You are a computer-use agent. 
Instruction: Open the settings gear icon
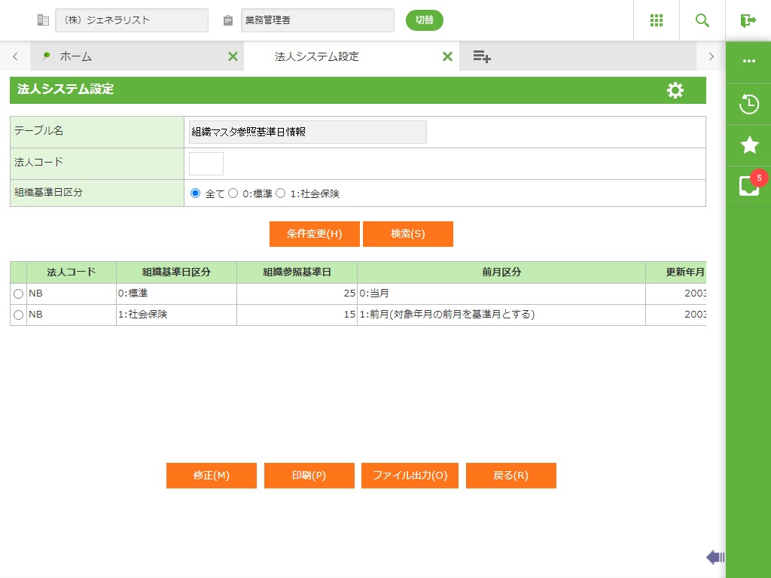675,90
